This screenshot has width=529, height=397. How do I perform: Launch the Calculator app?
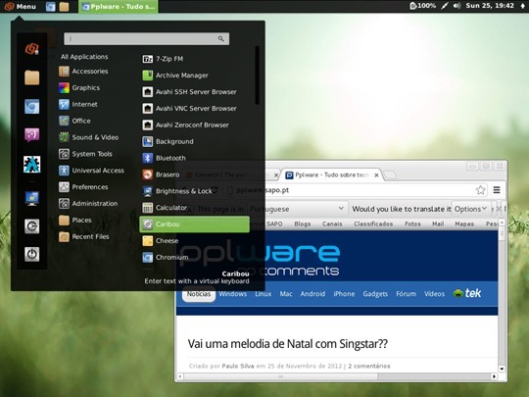pyautogui.click(x=195, y=208)
